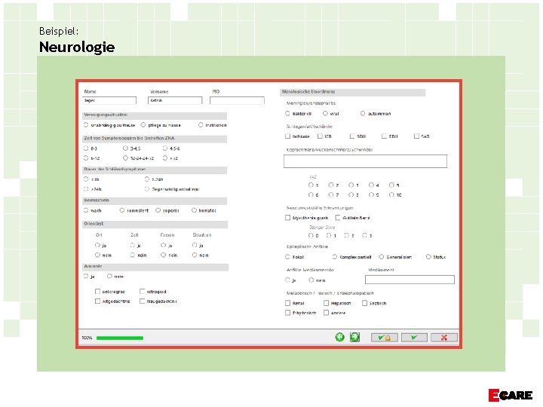Click the green back arrow icon
Screen dimensions: 543x407
pyautogui.click(x=339, y=337)
